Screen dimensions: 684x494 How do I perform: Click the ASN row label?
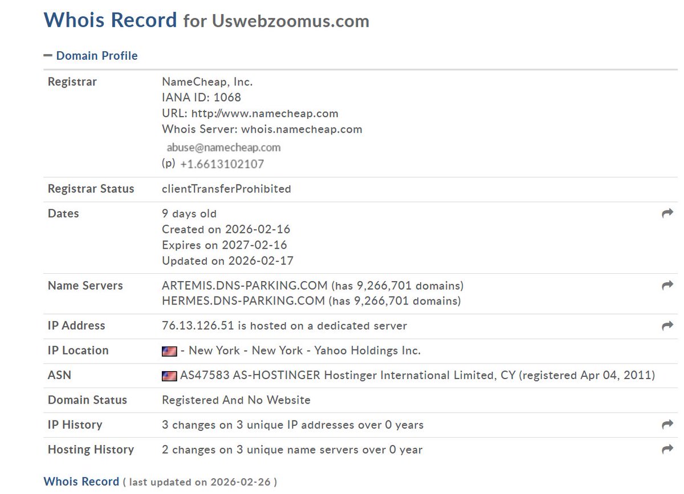(59, 376)
